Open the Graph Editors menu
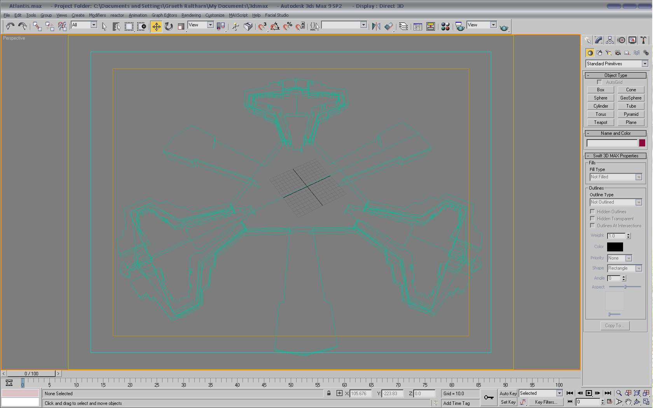This screenshot has height=408, width=653. [x=164, y=15]
